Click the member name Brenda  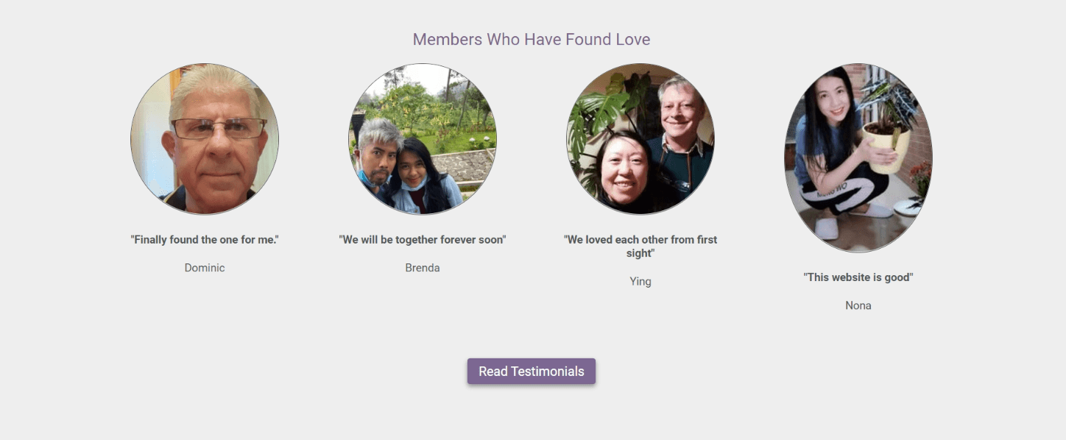(423, 268)
